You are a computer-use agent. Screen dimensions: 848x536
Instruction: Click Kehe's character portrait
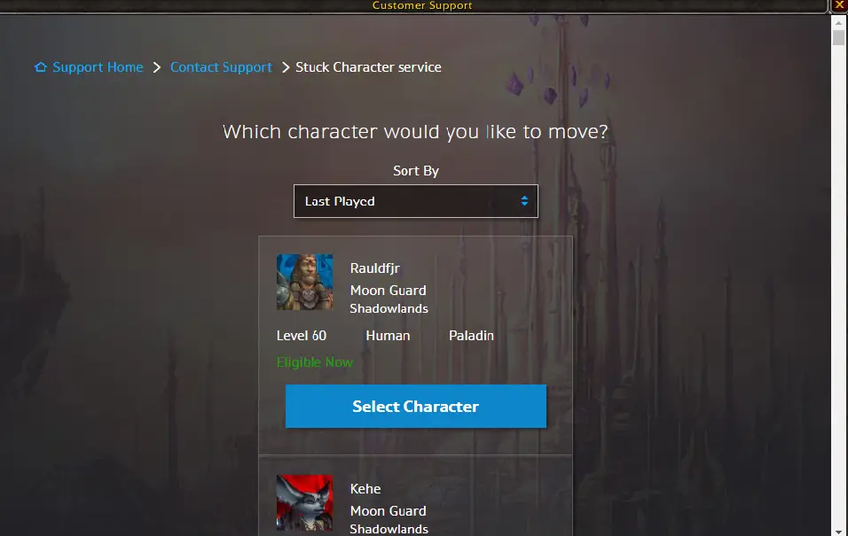pyautogui.click(x=304, y=502)
